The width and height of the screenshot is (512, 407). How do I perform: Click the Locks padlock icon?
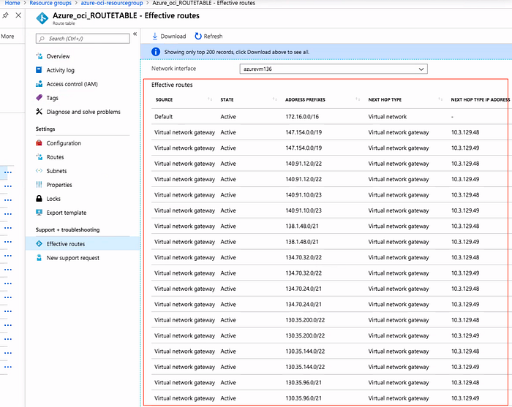39,198
